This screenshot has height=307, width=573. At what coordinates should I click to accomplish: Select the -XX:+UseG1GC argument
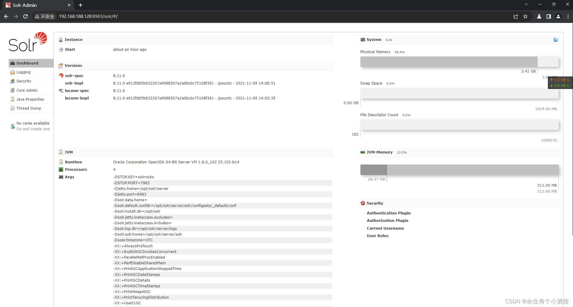(127, 303)
